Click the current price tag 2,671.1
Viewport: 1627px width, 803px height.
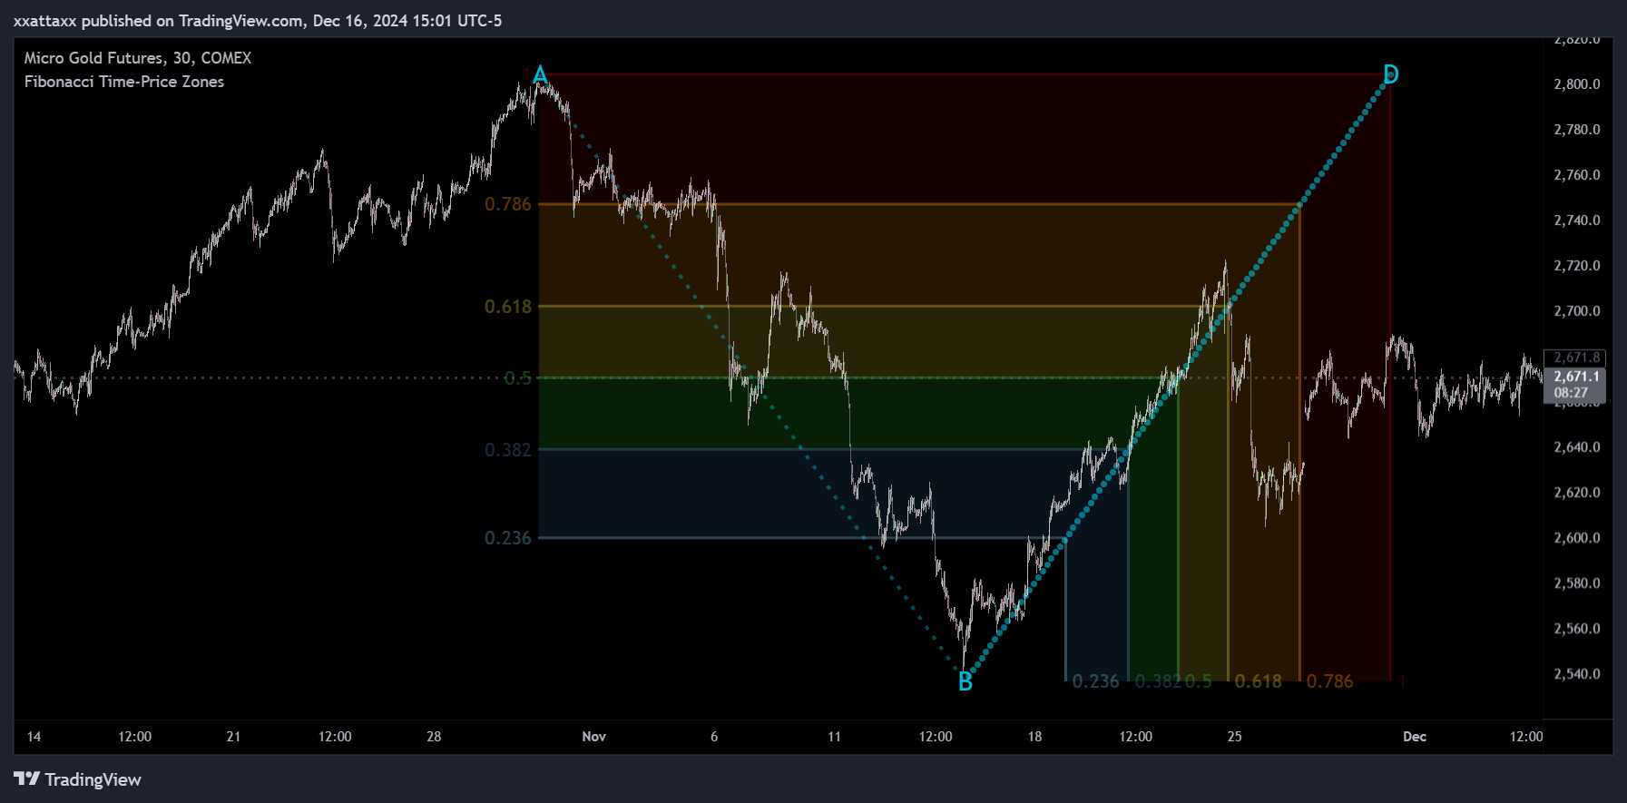point(1577,377)
